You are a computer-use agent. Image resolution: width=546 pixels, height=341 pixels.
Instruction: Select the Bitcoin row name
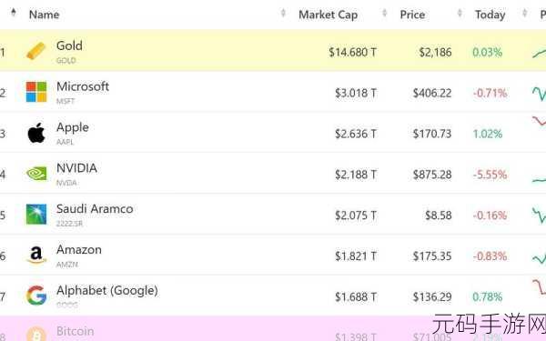(x=76, y=331)
